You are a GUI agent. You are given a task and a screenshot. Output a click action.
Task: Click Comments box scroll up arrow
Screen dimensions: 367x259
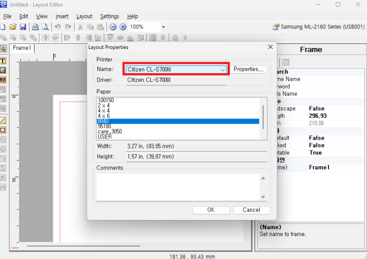pos(263,178)
